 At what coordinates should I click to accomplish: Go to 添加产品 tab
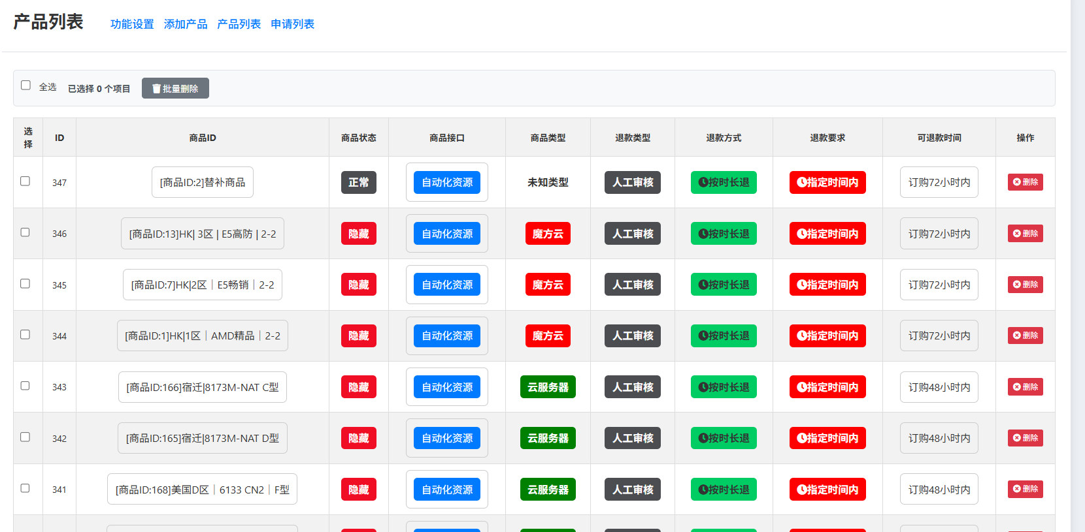click(186, 24)
